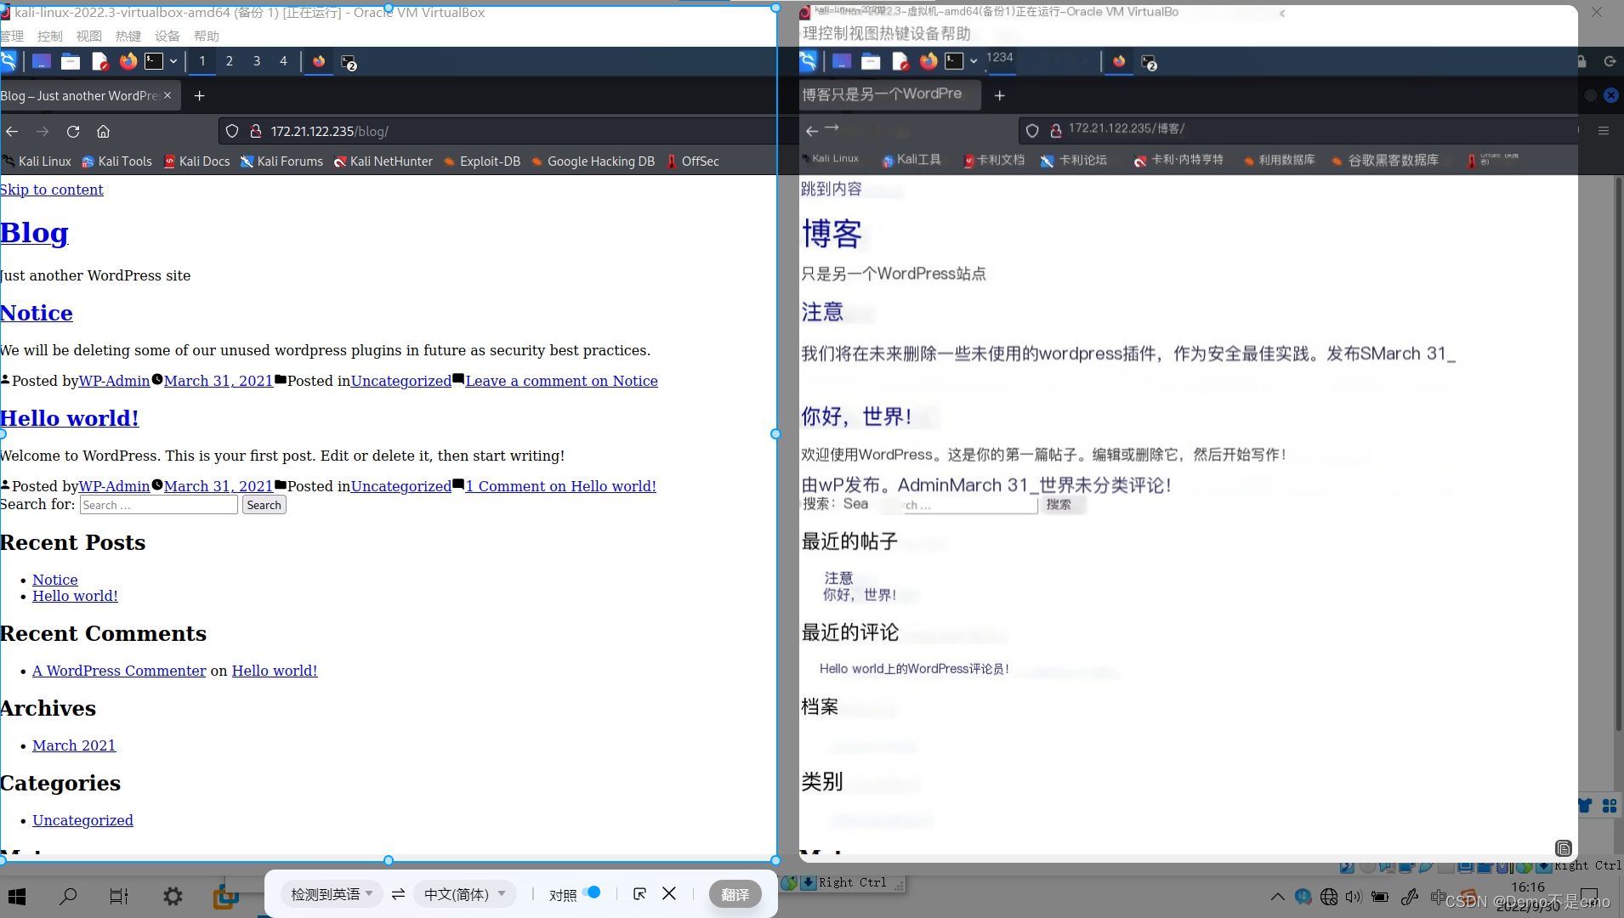Swap translation languages with arrows icon
The width and height of the screenshot is (1624, 918).
coord(398,894)
